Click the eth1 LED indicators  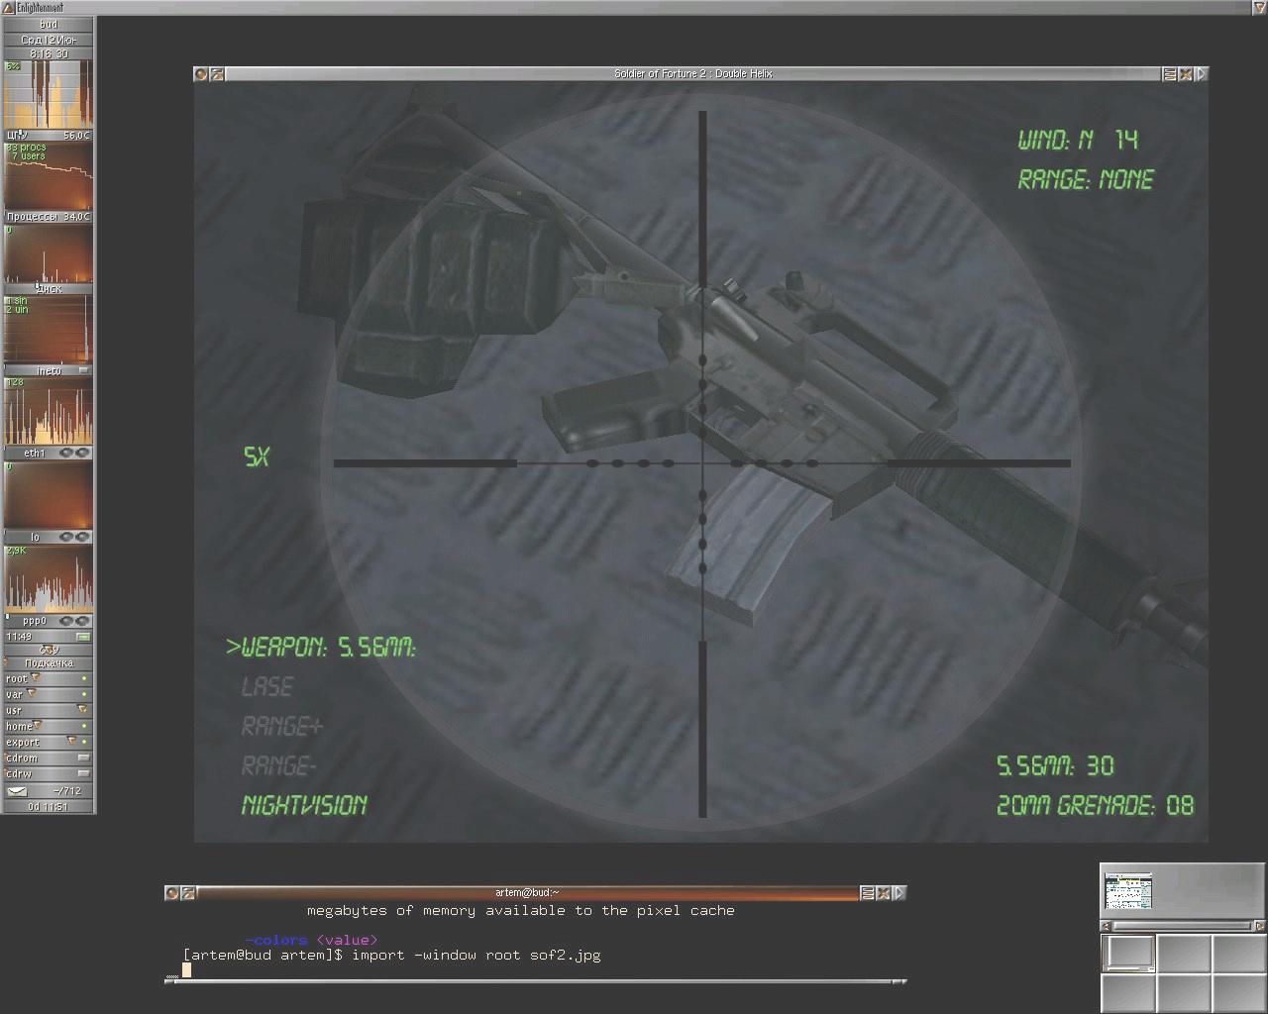coord(74,453)
